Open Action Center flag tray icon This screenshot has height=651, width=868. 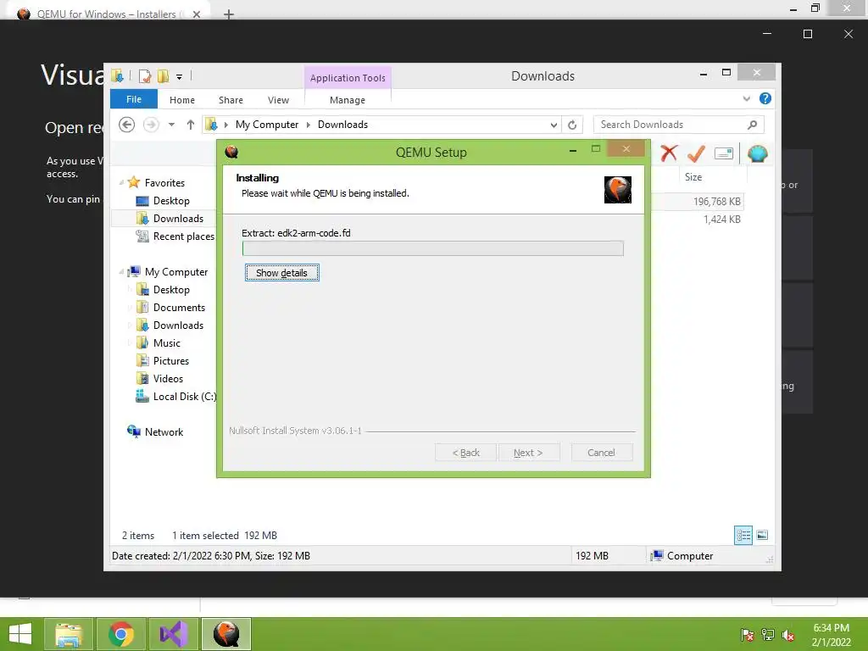tap(747, 635)
